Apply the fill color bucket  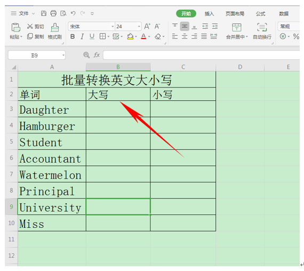(130, 36)
